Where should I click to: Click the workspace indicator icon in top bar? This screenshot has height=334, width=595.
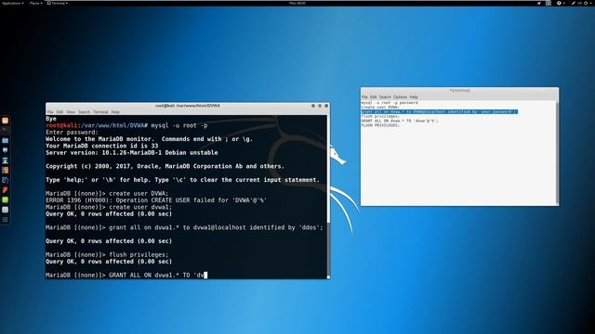549,3
